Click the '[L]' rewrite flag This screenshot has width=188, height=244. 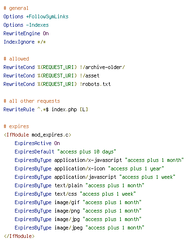point(84,109)
